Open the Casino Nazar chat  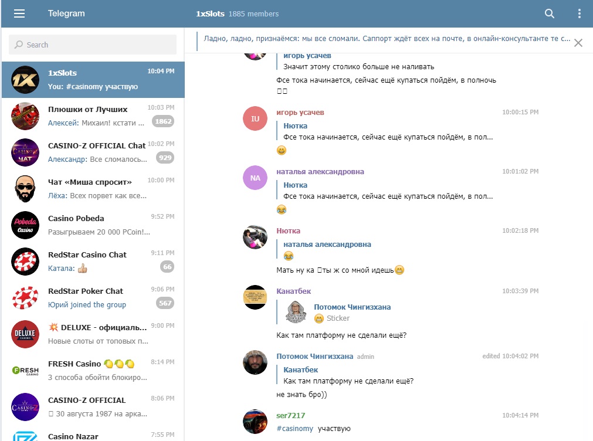93,433
